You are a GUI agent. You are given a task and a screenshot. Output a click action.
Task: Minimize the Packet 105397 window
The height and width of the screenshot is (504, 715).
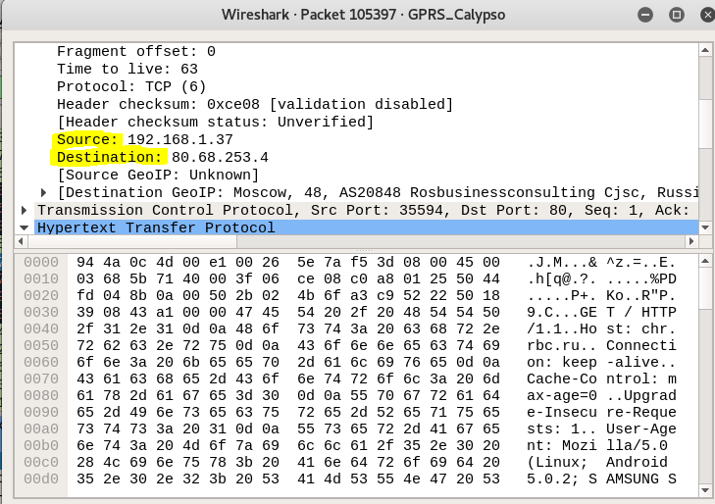(645, 15)
